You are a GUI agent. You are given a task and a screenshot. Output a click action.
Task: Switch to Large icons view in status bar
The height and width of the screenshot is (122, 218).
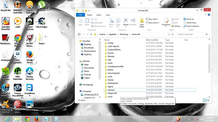[x=208, y=100]
